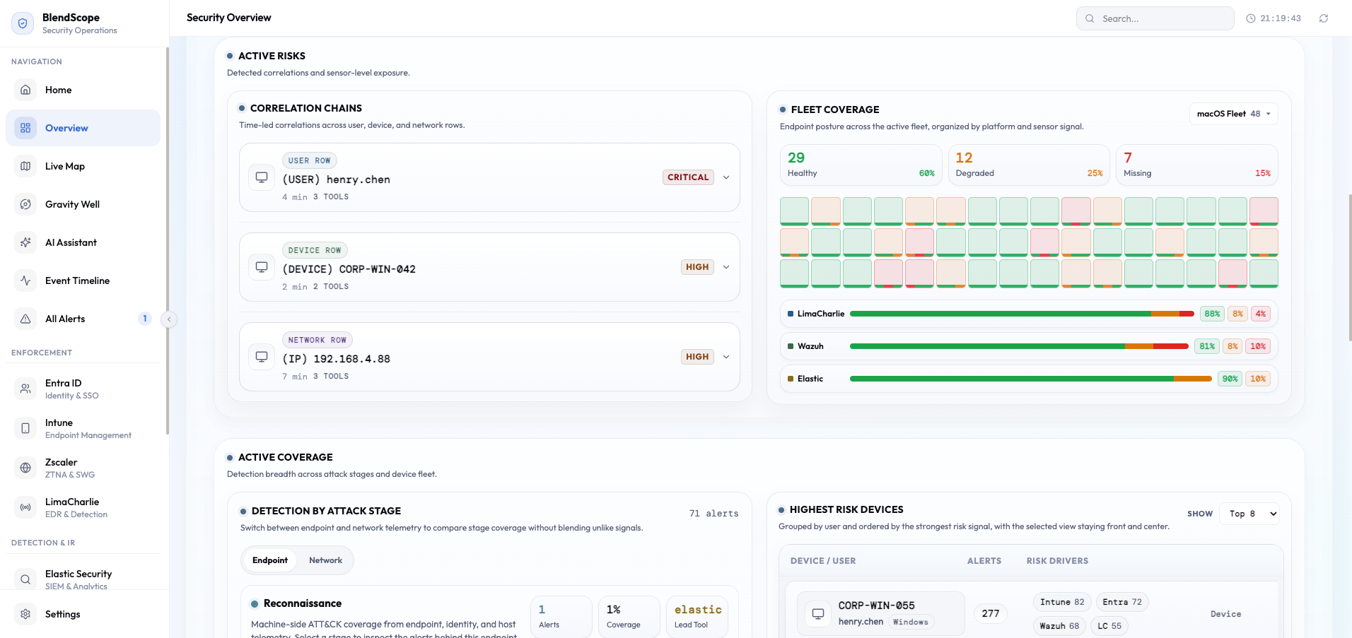Switch to the Endpoint telemetry tab
Image resolution: width=1352 pixels, height=638 pixels.
[270, 560]
